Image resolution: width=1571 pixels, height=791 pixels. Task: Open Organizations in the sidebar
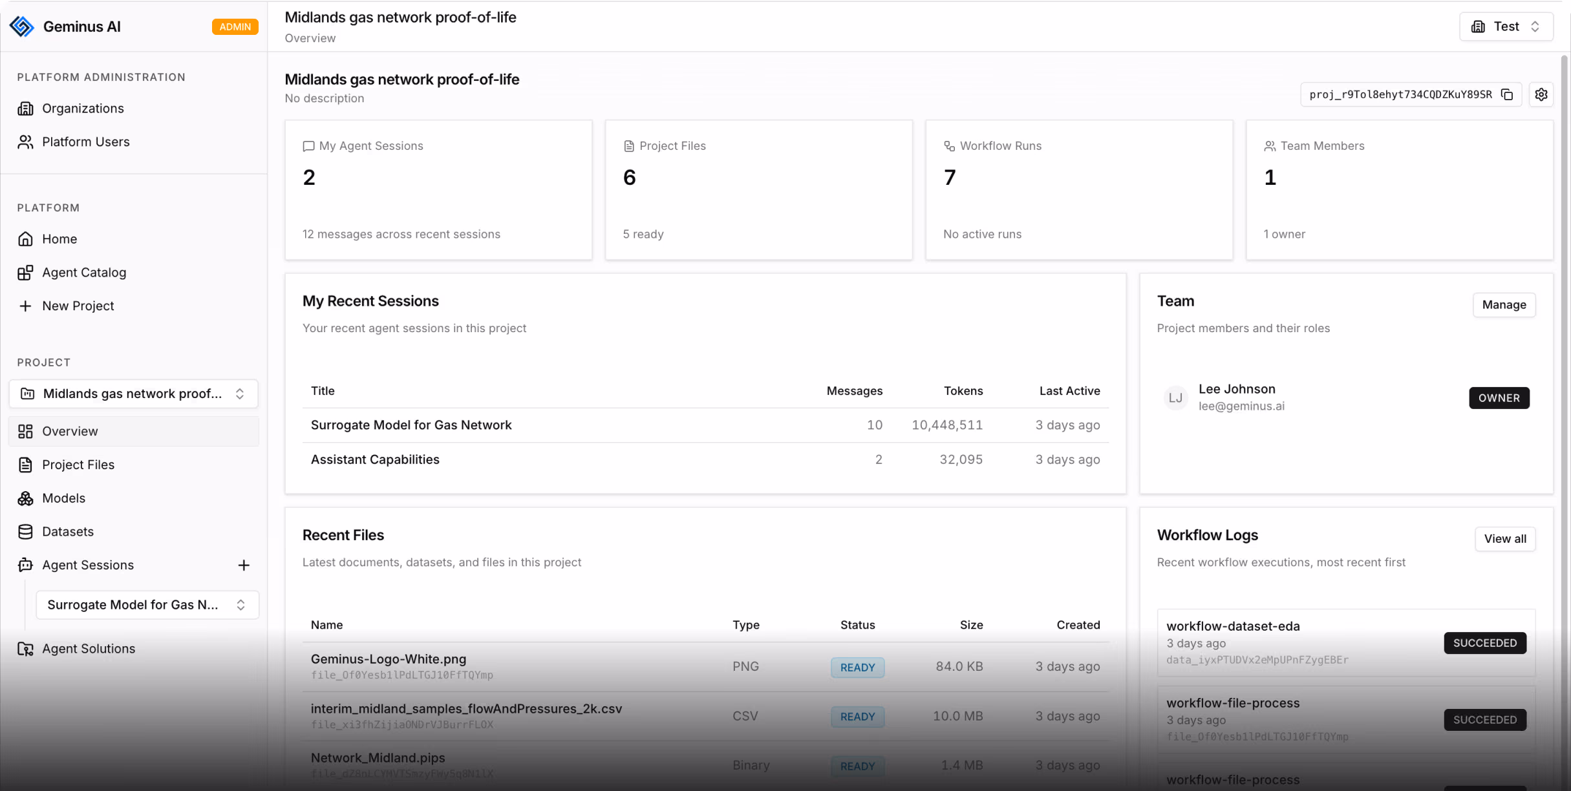coord(83,109)
